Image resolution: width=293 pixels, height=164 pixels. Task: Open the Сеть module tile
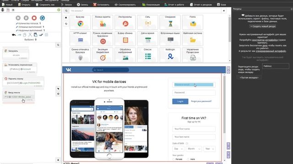[x=147, y=22]
